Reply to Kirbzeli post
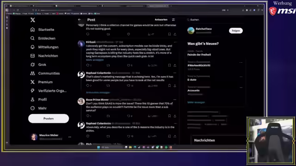The image size is (296, 166). [88, 65]
